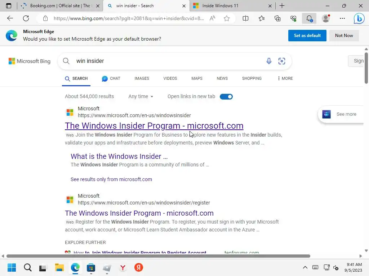369x276 pixels.
Task: Click Set as default button
Action: pyautogui.click(x=307, y=36)
